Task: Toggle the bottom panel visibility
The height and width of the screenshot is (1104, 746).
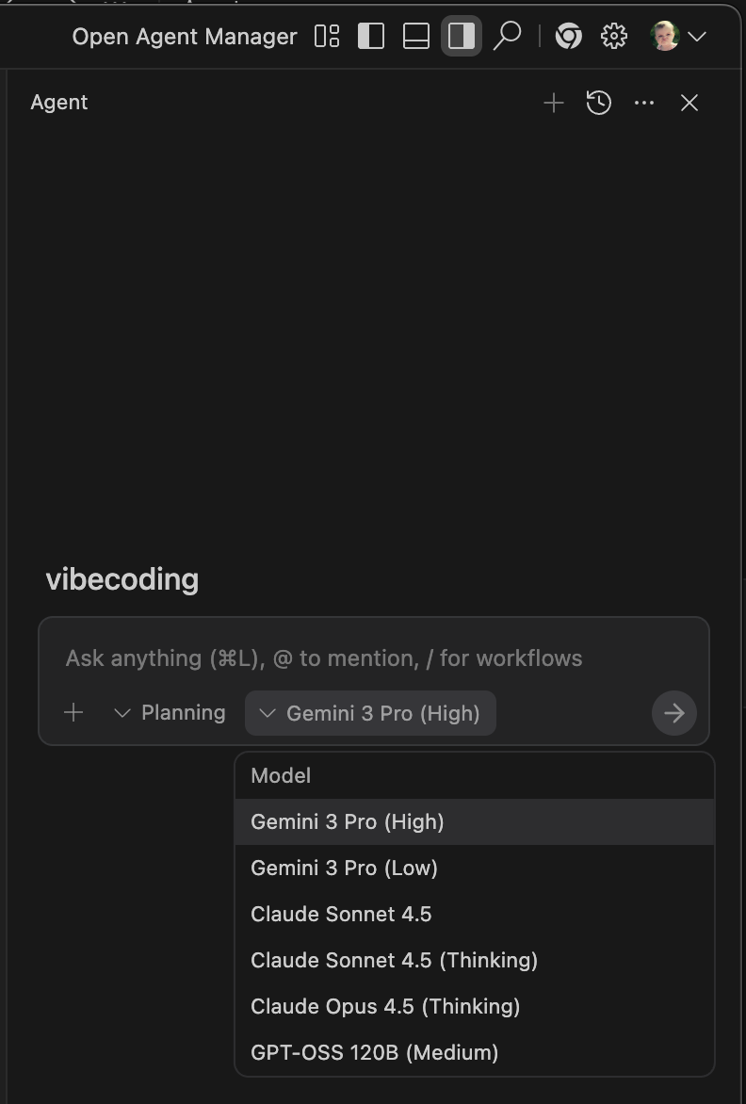Action: click(416, 37)
